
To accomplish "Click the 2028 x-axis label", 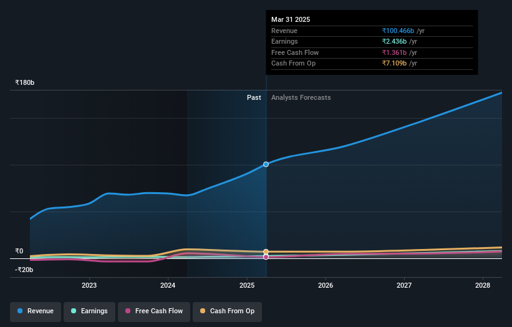I will pos(483,285).
